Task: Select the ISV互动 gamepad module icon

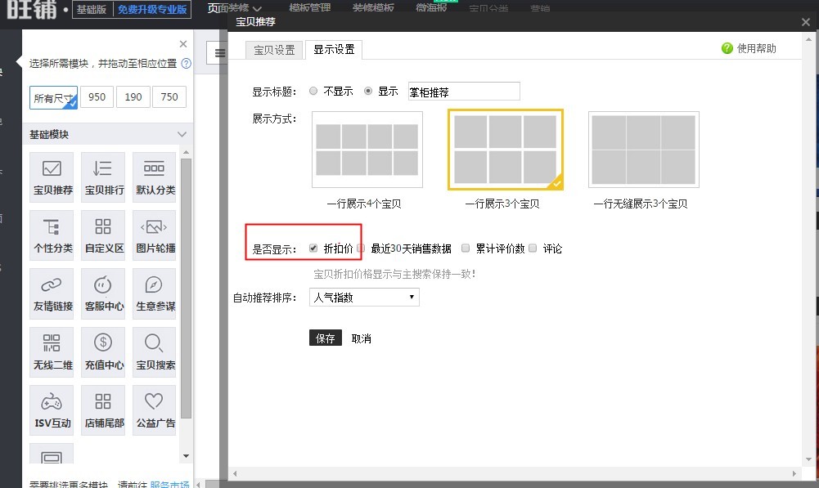Action: pyautogui.click(x=52, y=410)
